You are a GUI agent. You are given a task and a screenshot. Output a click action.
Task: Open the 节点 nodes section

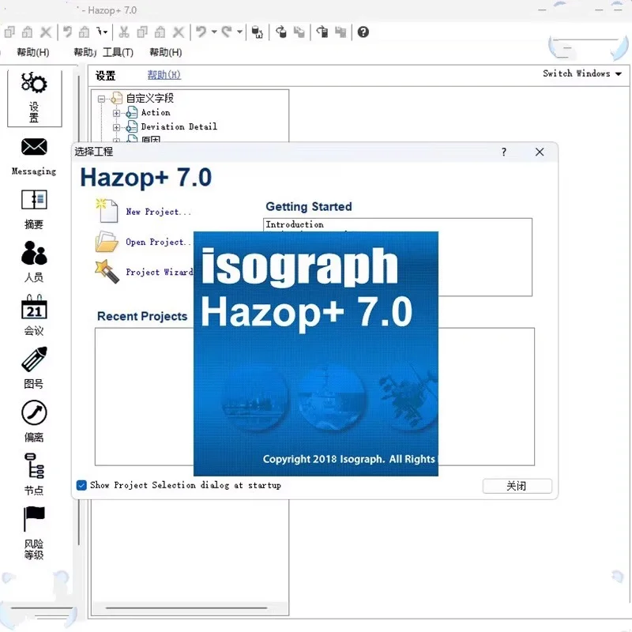[x=34, y=474]
